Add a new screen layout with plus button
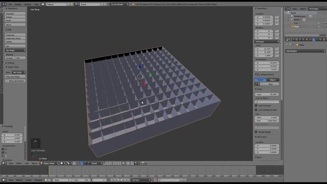Screen dimensions: 327x184 pyautogui.click(x=68, y=4)
